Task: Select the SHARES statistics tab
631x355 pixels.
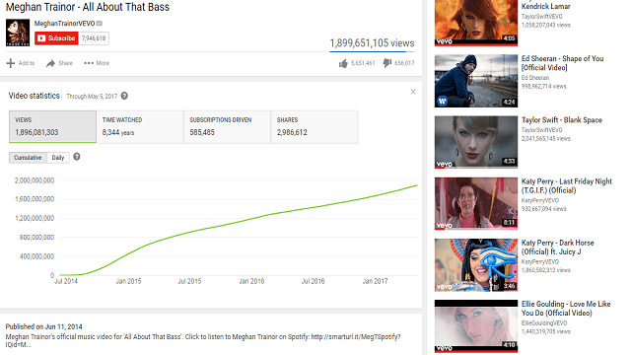Action: coord(315,127)
